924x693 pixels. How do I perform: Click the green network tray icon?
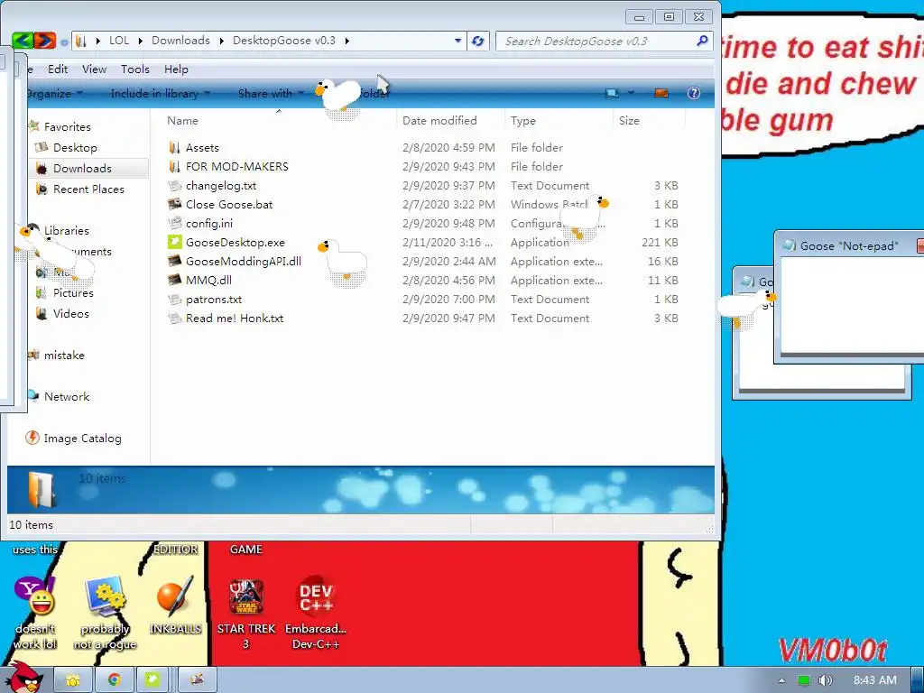[x=804, y=680]
